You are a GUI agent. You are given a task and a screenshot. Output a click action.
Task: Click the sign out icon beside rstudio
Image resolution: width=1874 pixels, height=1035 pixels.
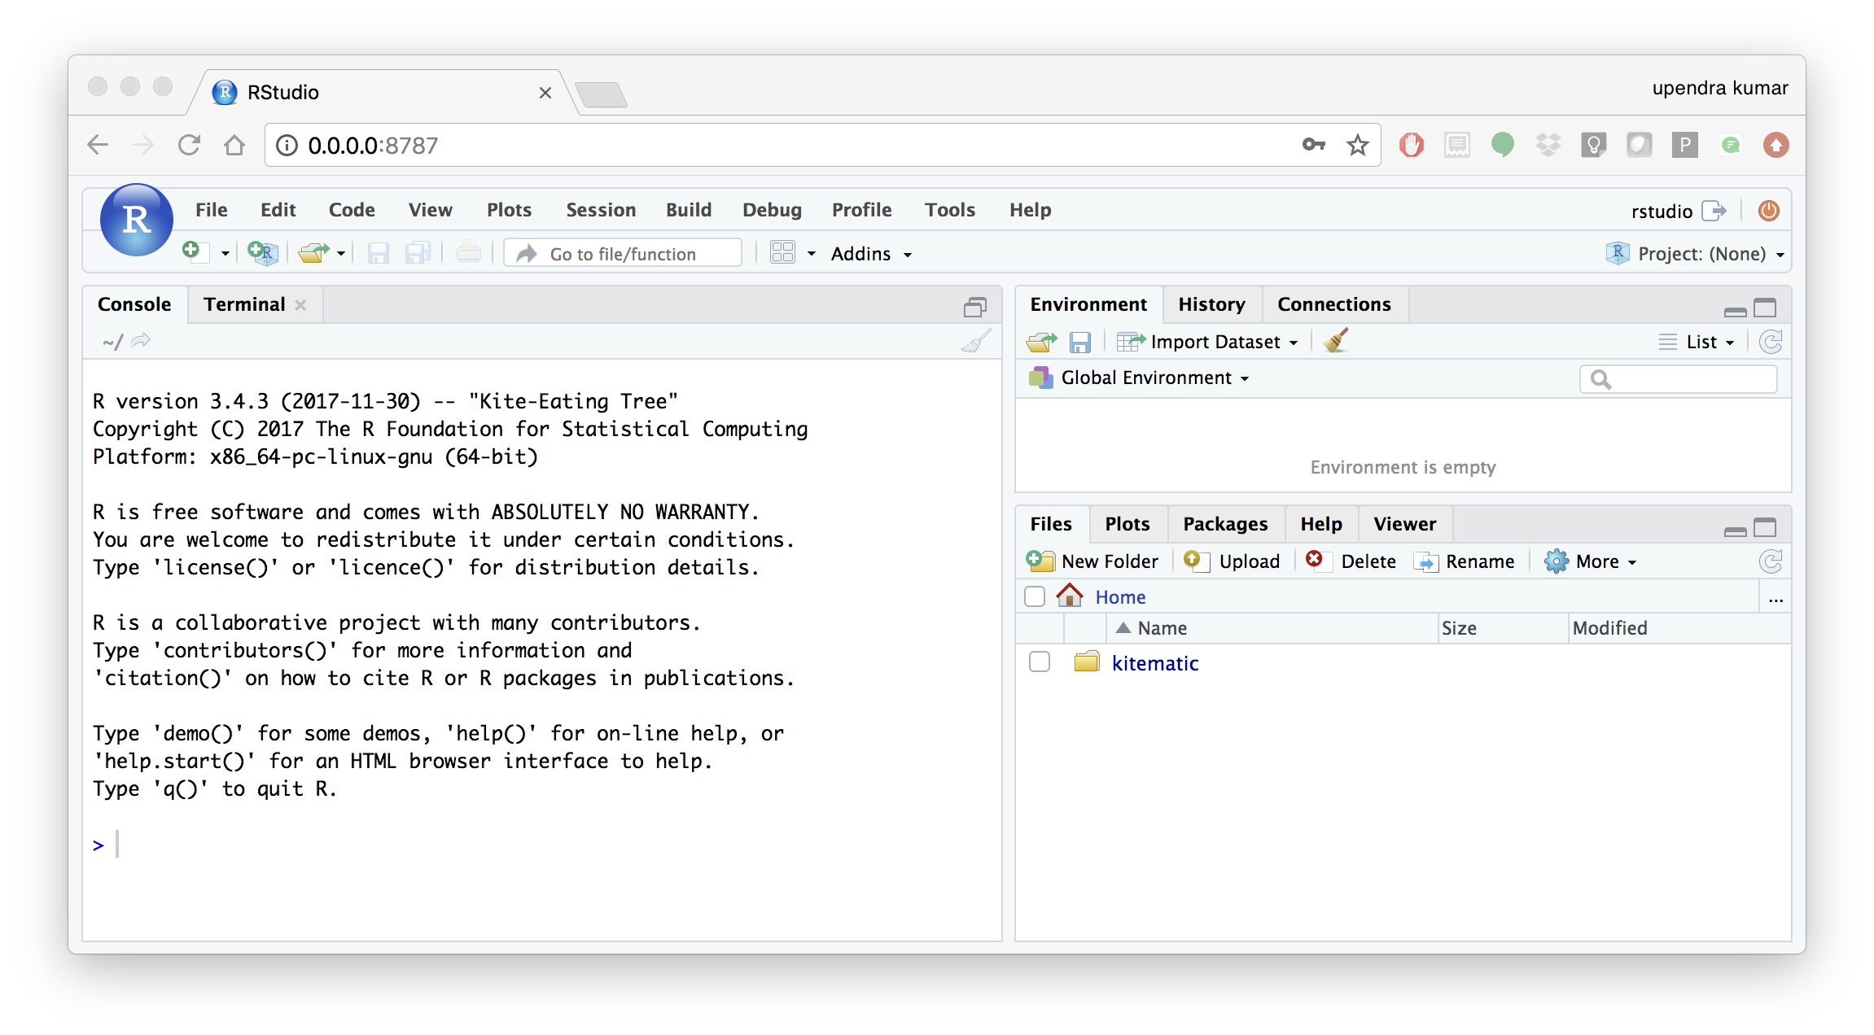click(1714, 211)
